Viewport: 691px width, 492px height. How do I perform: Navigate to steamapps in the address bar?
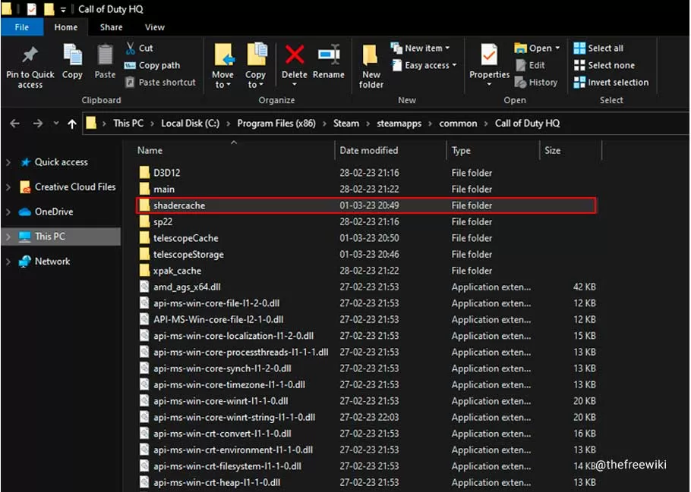[399, 124]
